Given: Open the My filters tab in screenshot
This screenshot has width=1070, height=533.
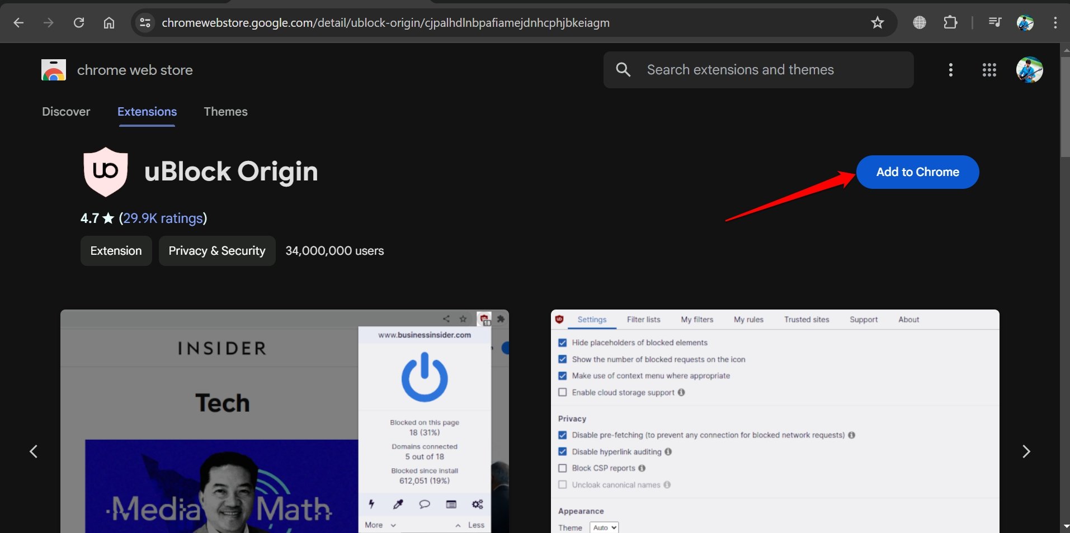Looking at the screenshot, I should click(x=697, y=320).
